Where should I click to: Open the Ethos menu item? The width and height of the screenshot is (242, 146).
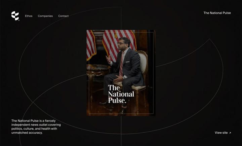click(x=29, y=16)
